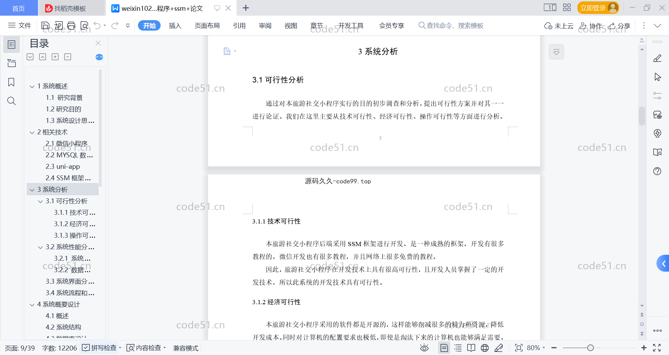Open the search icon in left sidebar

(x=11, y=101)
